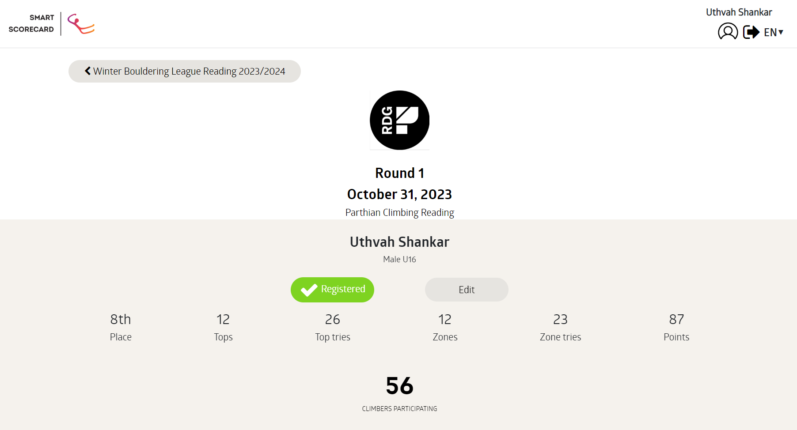Click the back chevron arrow
Viewport: 797px width, 430px height.
click(87, 71)
